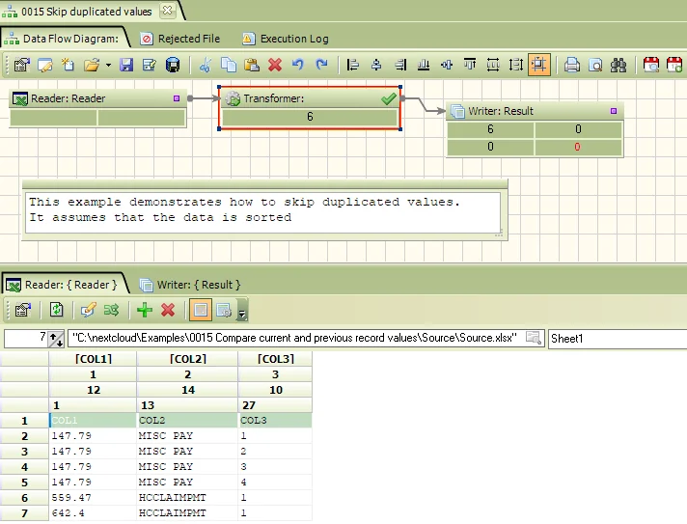687x524 pixels.
Task: Toggle the highlighted snap-to-grid button
Action: point(539,66)
